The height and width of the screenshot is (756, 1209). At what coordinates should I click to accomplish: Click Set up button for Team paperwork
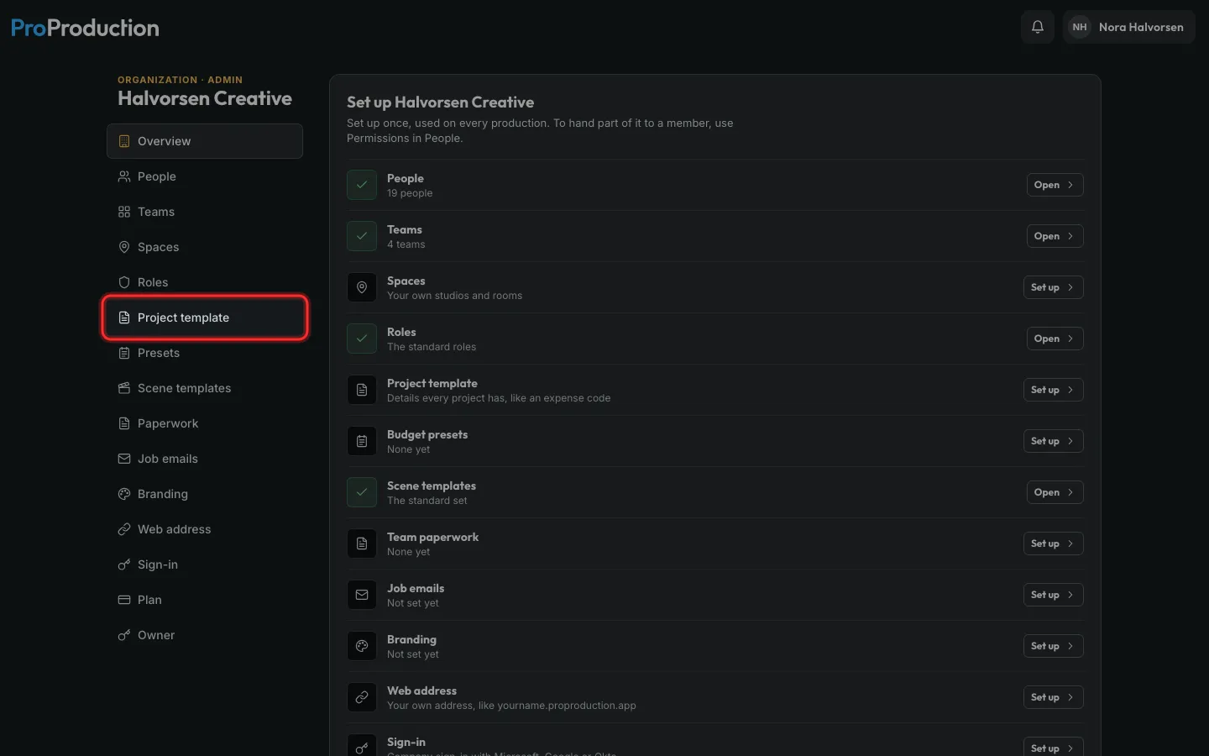[1053, 543]
